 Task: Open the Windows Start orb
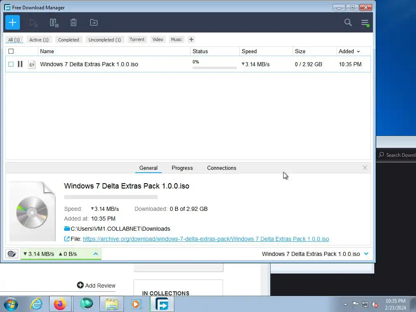pyautogui.click(x=11, y=304)
